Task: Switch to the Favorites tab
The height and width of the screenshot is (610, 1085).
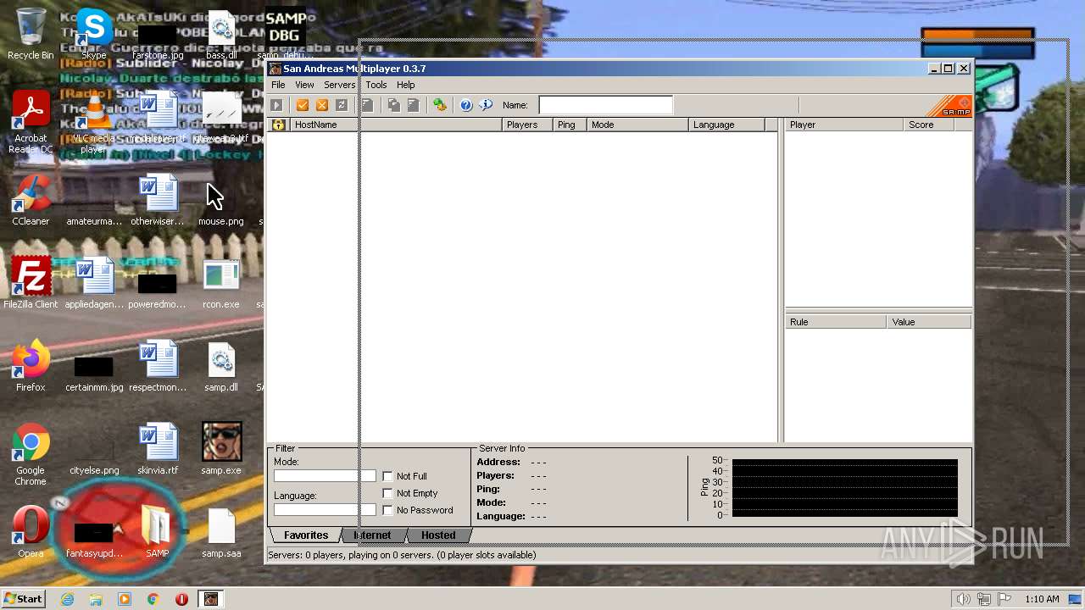Action: point(306,535)
